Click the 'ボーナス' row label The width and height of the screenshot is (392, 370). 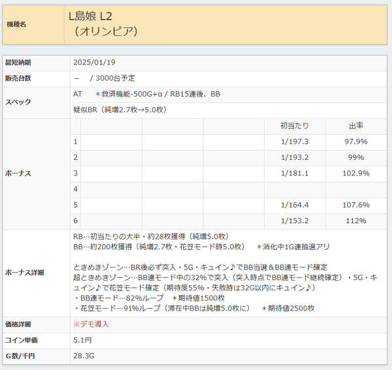(18, 174)
